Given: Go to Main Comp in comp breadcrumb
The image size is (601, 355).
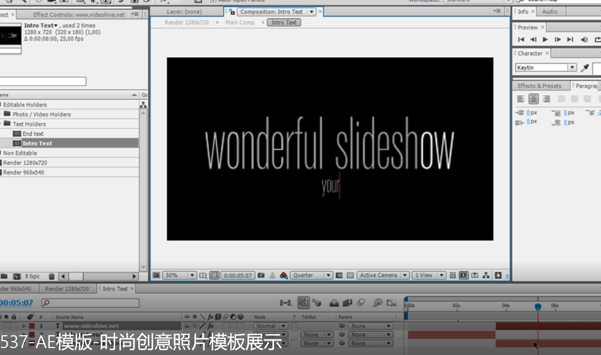Looking at the screenshot, I should (x=240, y=22).
